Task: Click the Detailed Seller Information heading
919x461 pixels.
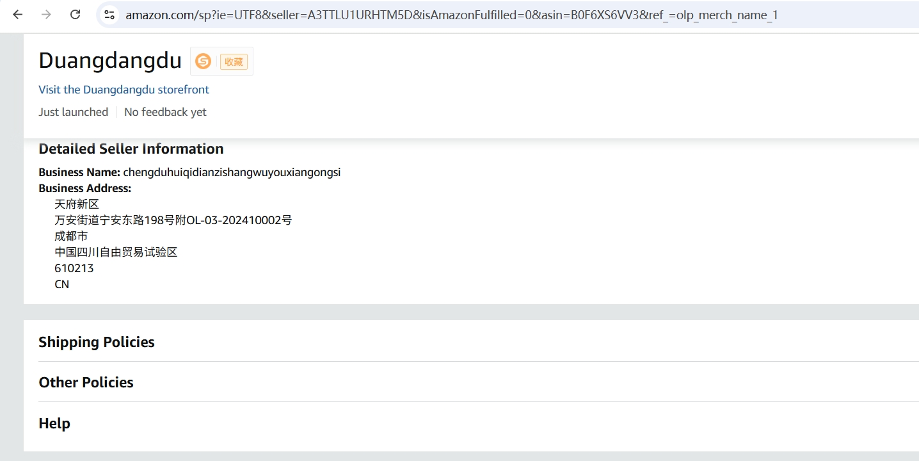Action: (131, 149)
